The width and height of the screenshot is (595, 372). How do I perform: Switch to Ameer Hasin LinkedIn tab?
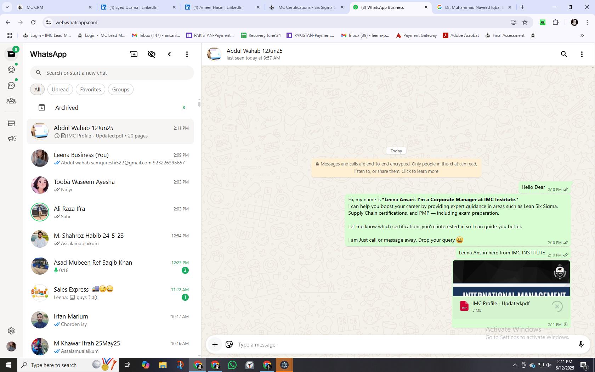tap(222, 7)
